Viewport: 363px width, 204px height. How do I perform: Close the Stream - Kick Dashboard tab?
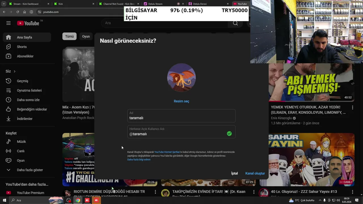pyautogui.click(x=48, y=4)
